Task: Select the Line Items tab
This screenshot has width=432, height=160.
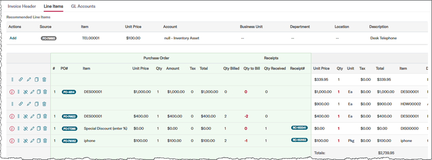Action: [54, 6]
